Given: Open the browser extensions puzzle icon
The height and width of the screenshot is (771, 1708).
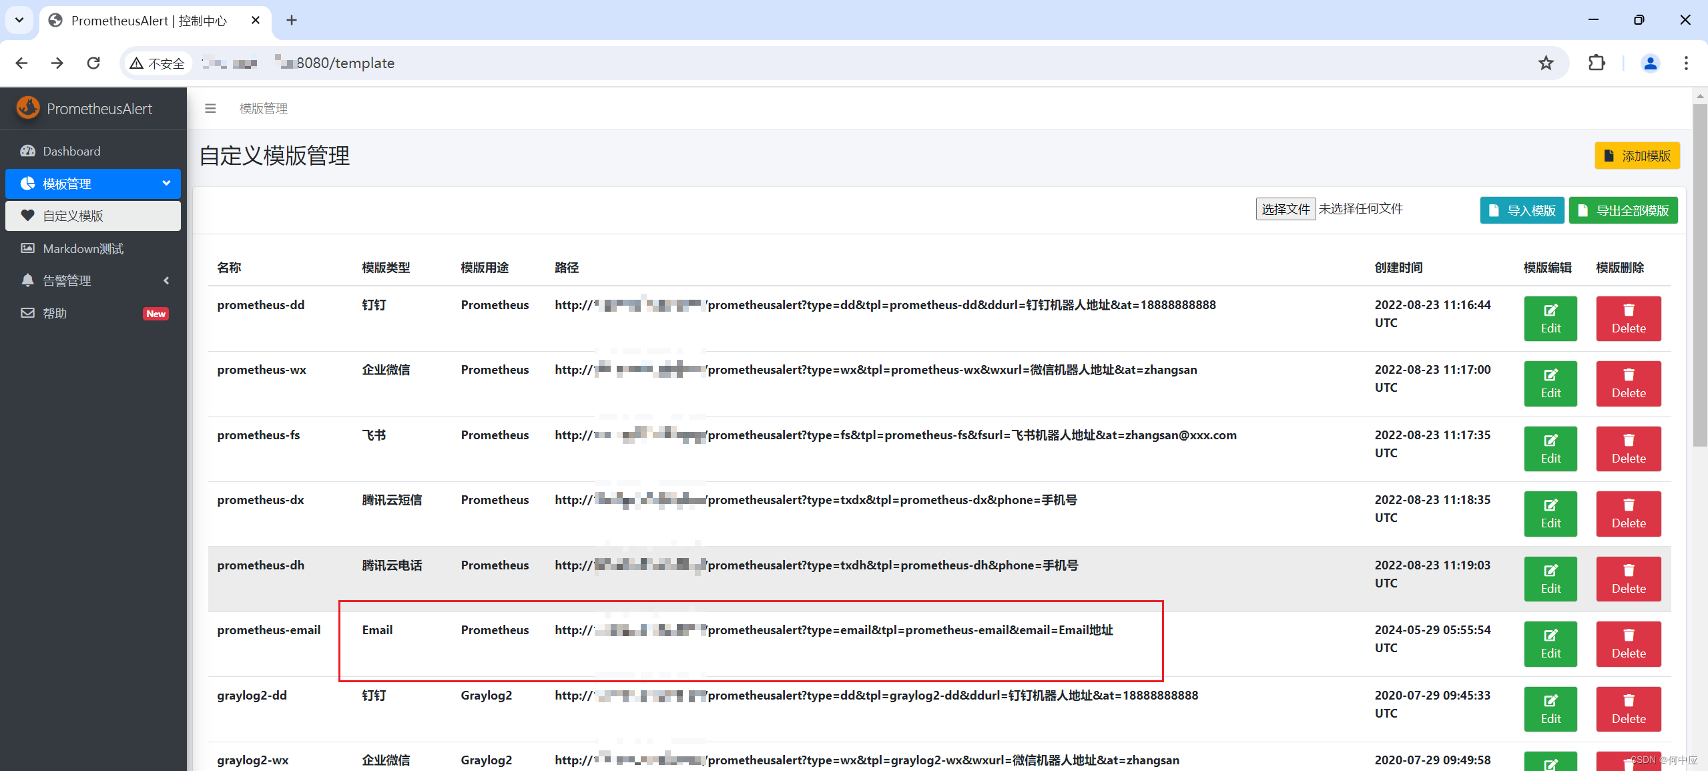Looking at the screenshot, I should [x=1597, y=63].
